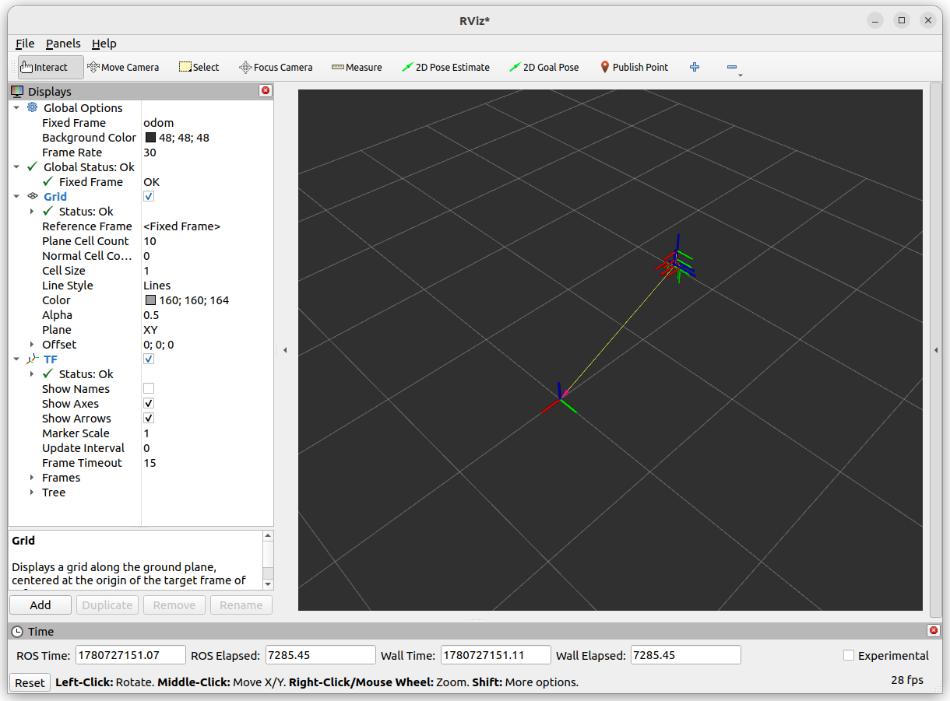Click the Wall Elapsed field
The height and width of the screenshot is (701, 950).
tap(685, 655)
